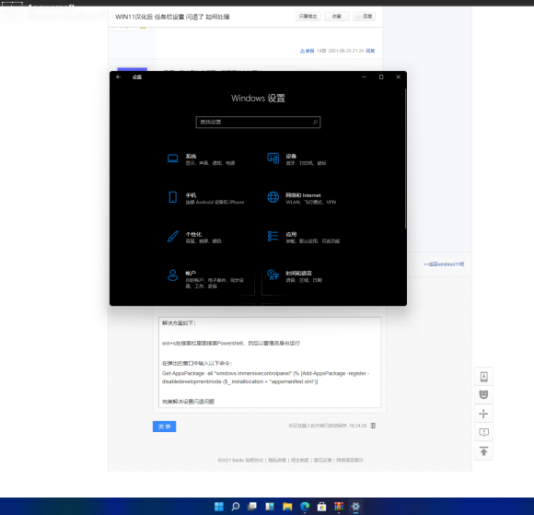Open WinRAR from the taskbar
This screenshot has height=515, width=534.
[x=339, y=507]
